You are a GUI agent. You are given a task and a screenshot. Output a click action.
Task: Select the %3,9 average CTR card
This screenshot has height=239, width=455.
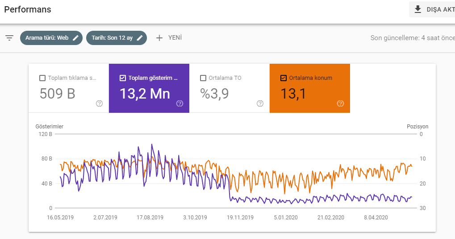pos(230,88)
